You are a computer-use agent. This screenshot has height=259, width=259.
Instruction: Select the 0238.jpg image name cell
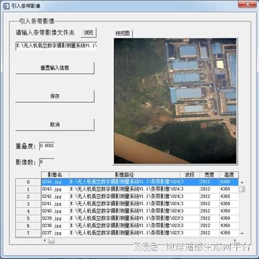pos(55,226)
